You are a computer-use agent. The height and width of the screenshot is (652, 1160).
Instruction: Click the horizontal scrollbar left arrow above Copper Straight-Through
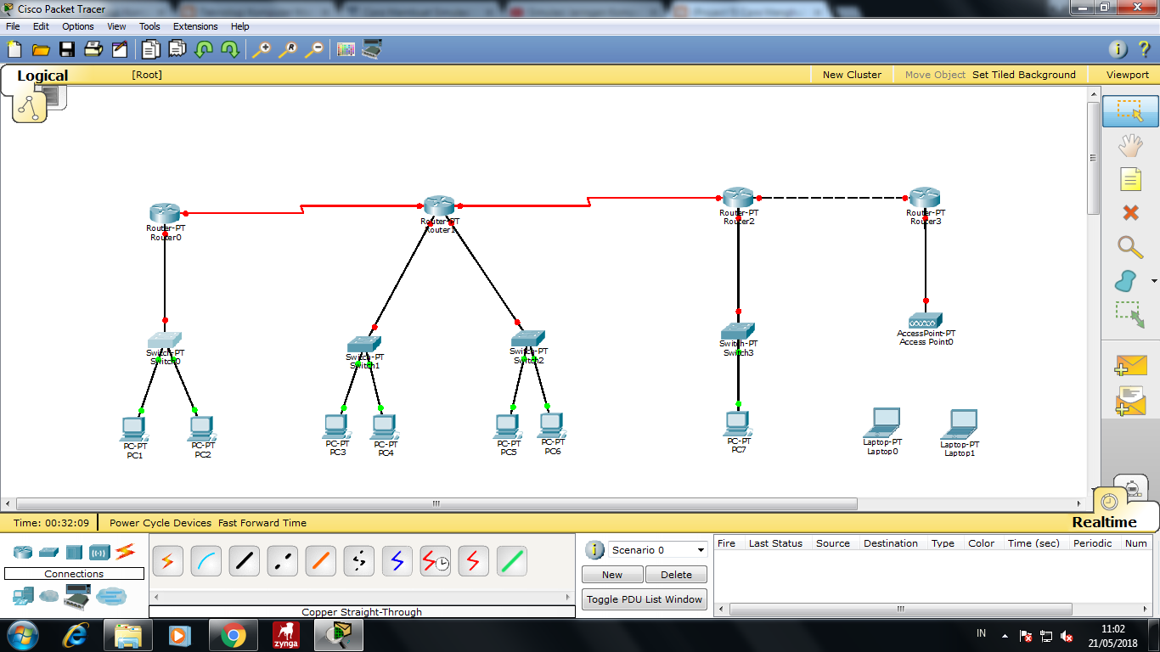point(157,599)
